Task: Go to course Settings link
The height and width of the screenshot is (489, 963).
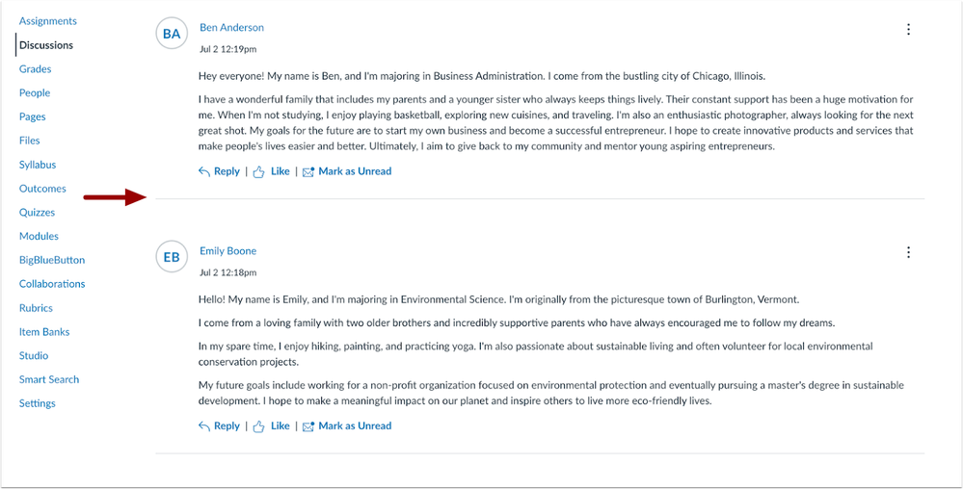Action: click(38, 403)
